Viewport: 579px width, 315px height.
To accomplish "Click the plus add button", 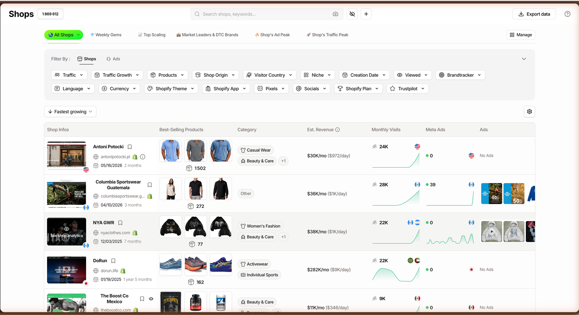I will (x=366, y=14).
